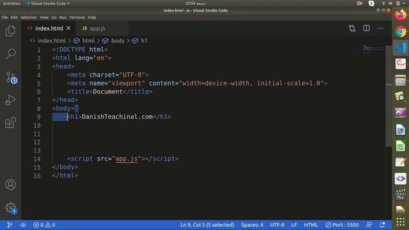Open the Explorer view in activity bar
The image size is (409, 230).
click(x=10, y=31)
